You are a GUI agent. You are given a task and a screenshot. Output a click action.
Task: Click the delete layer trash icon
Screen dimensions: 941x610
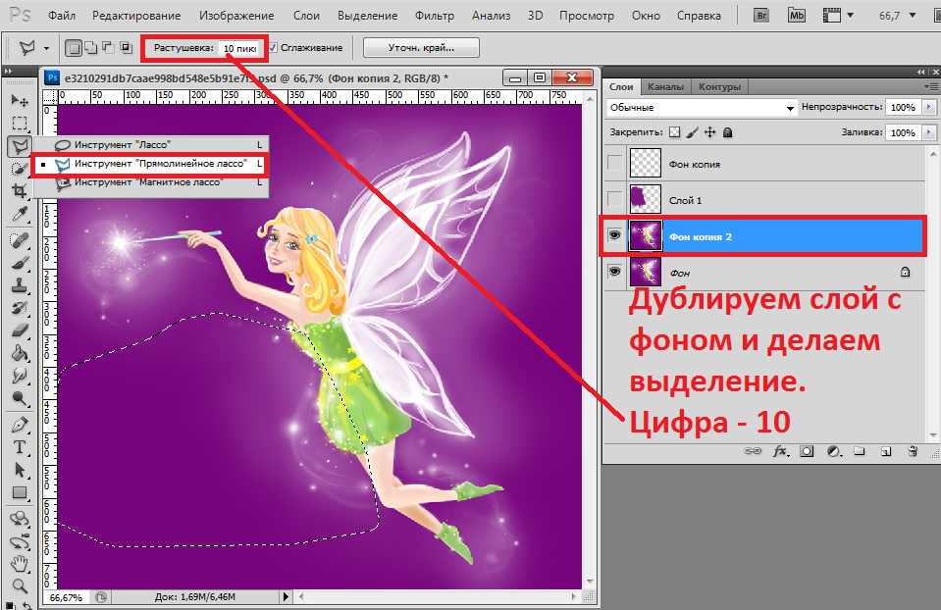[x=912, y=452]
